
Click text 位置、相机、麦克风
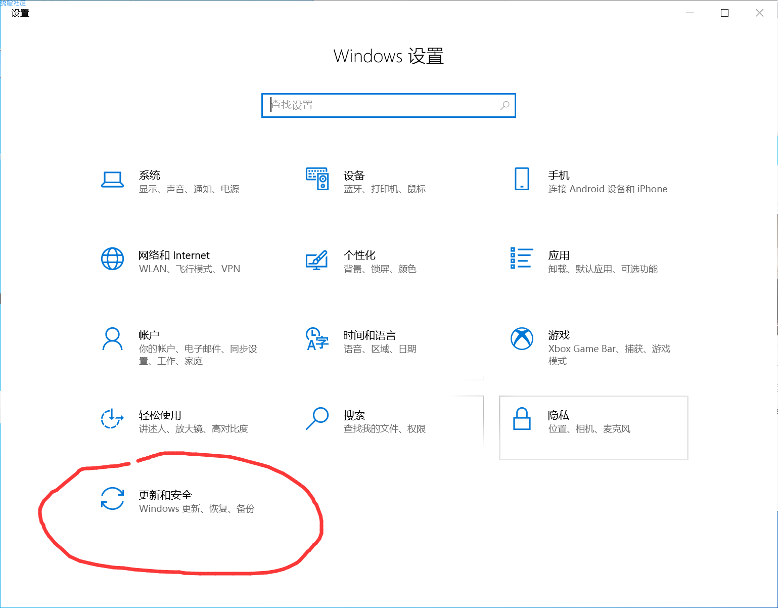click(589, 429)
